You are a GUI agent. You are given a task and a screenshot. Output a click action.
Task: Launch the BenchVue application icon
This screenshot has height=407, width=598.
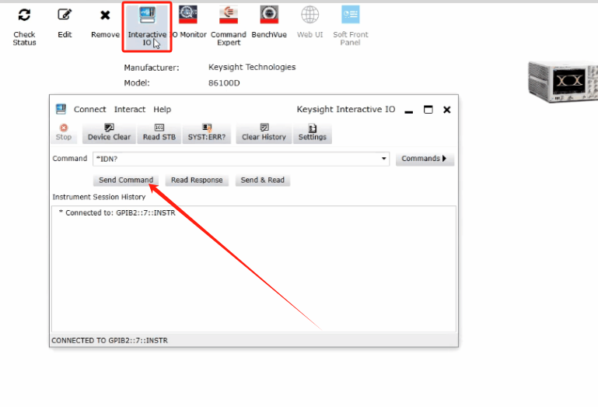269,15
